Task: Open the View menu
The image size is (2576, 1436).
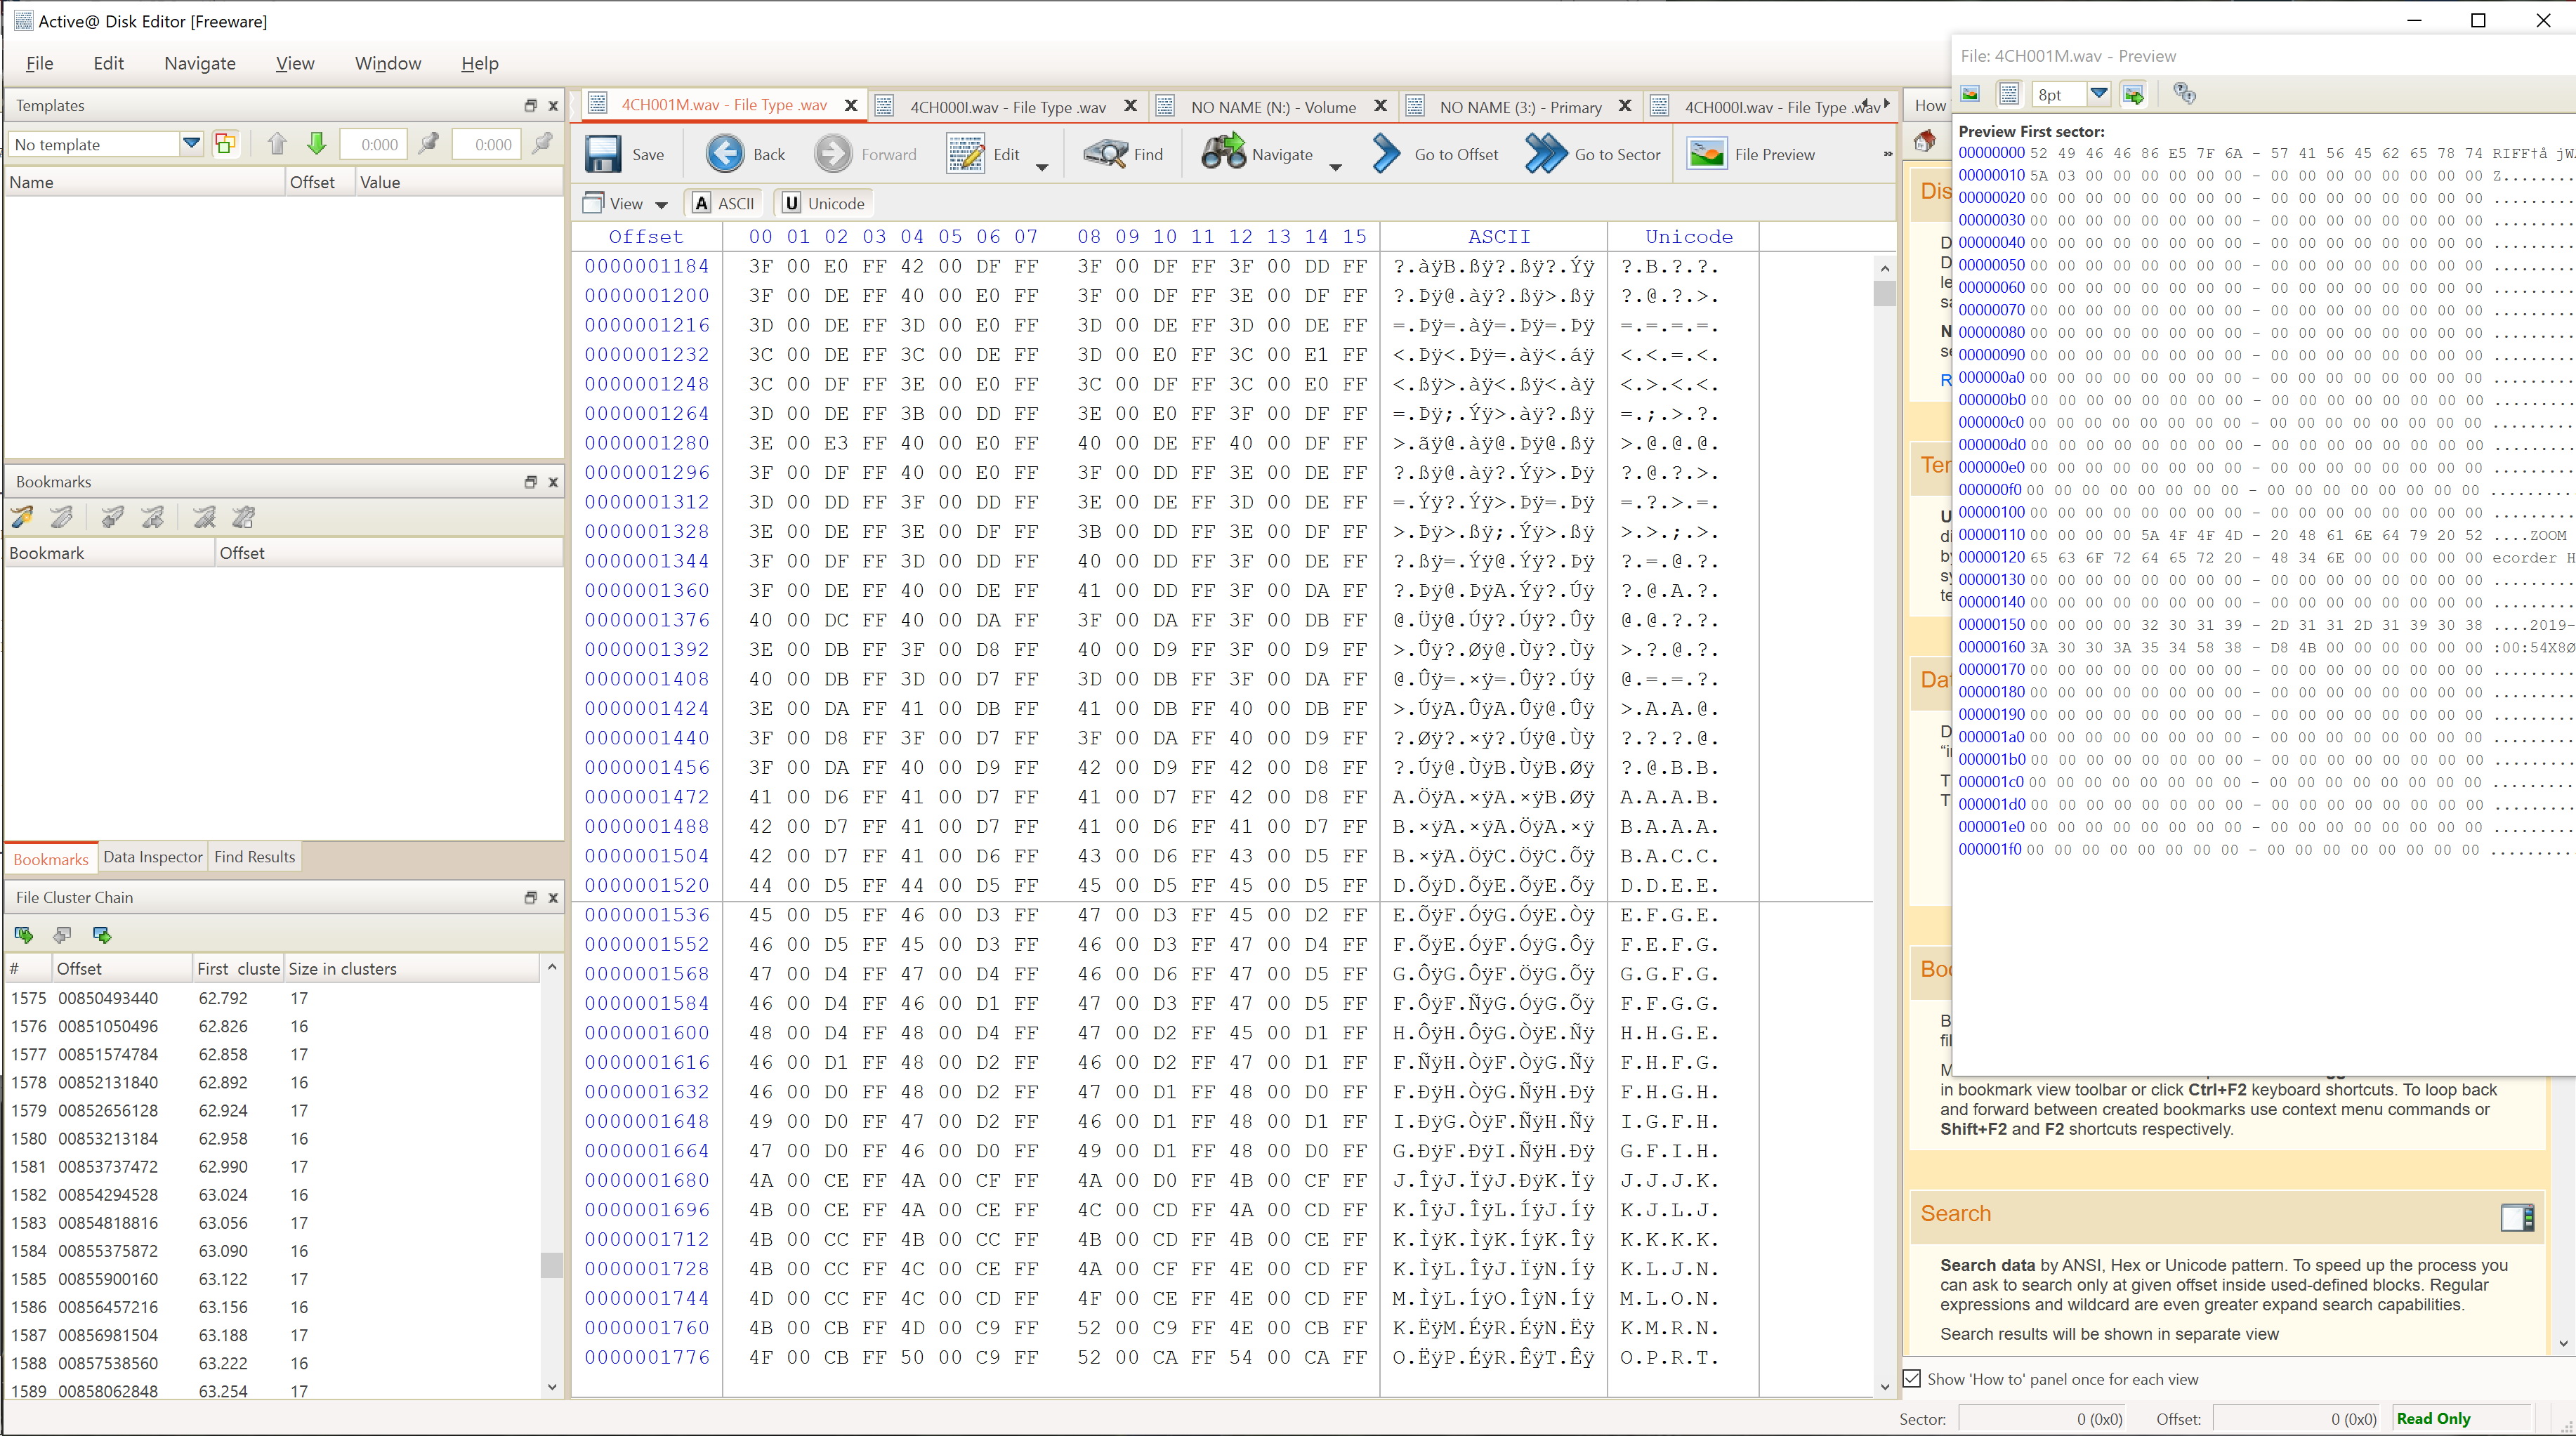Action: coord(295,63)
